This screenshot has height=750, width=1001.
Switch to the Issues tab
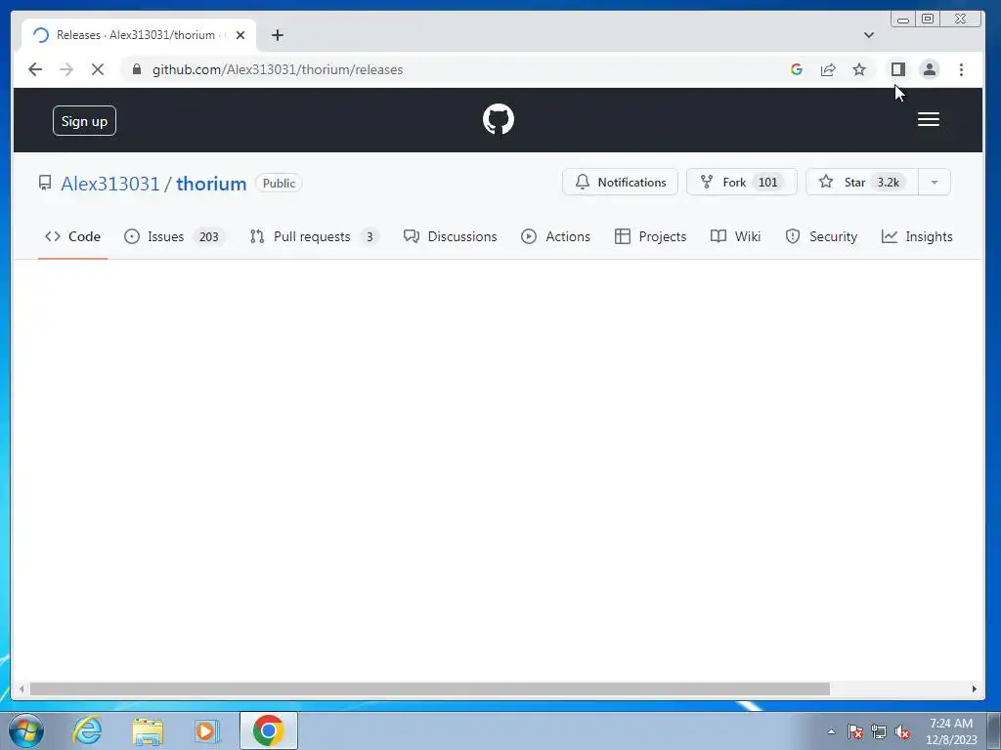click(x=174, y=236)
